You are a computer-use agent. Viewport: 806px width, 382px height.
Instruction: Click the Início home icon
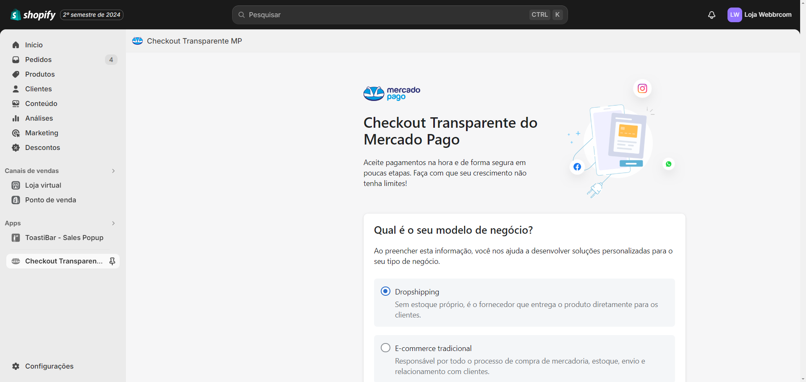tap(16, 45)
